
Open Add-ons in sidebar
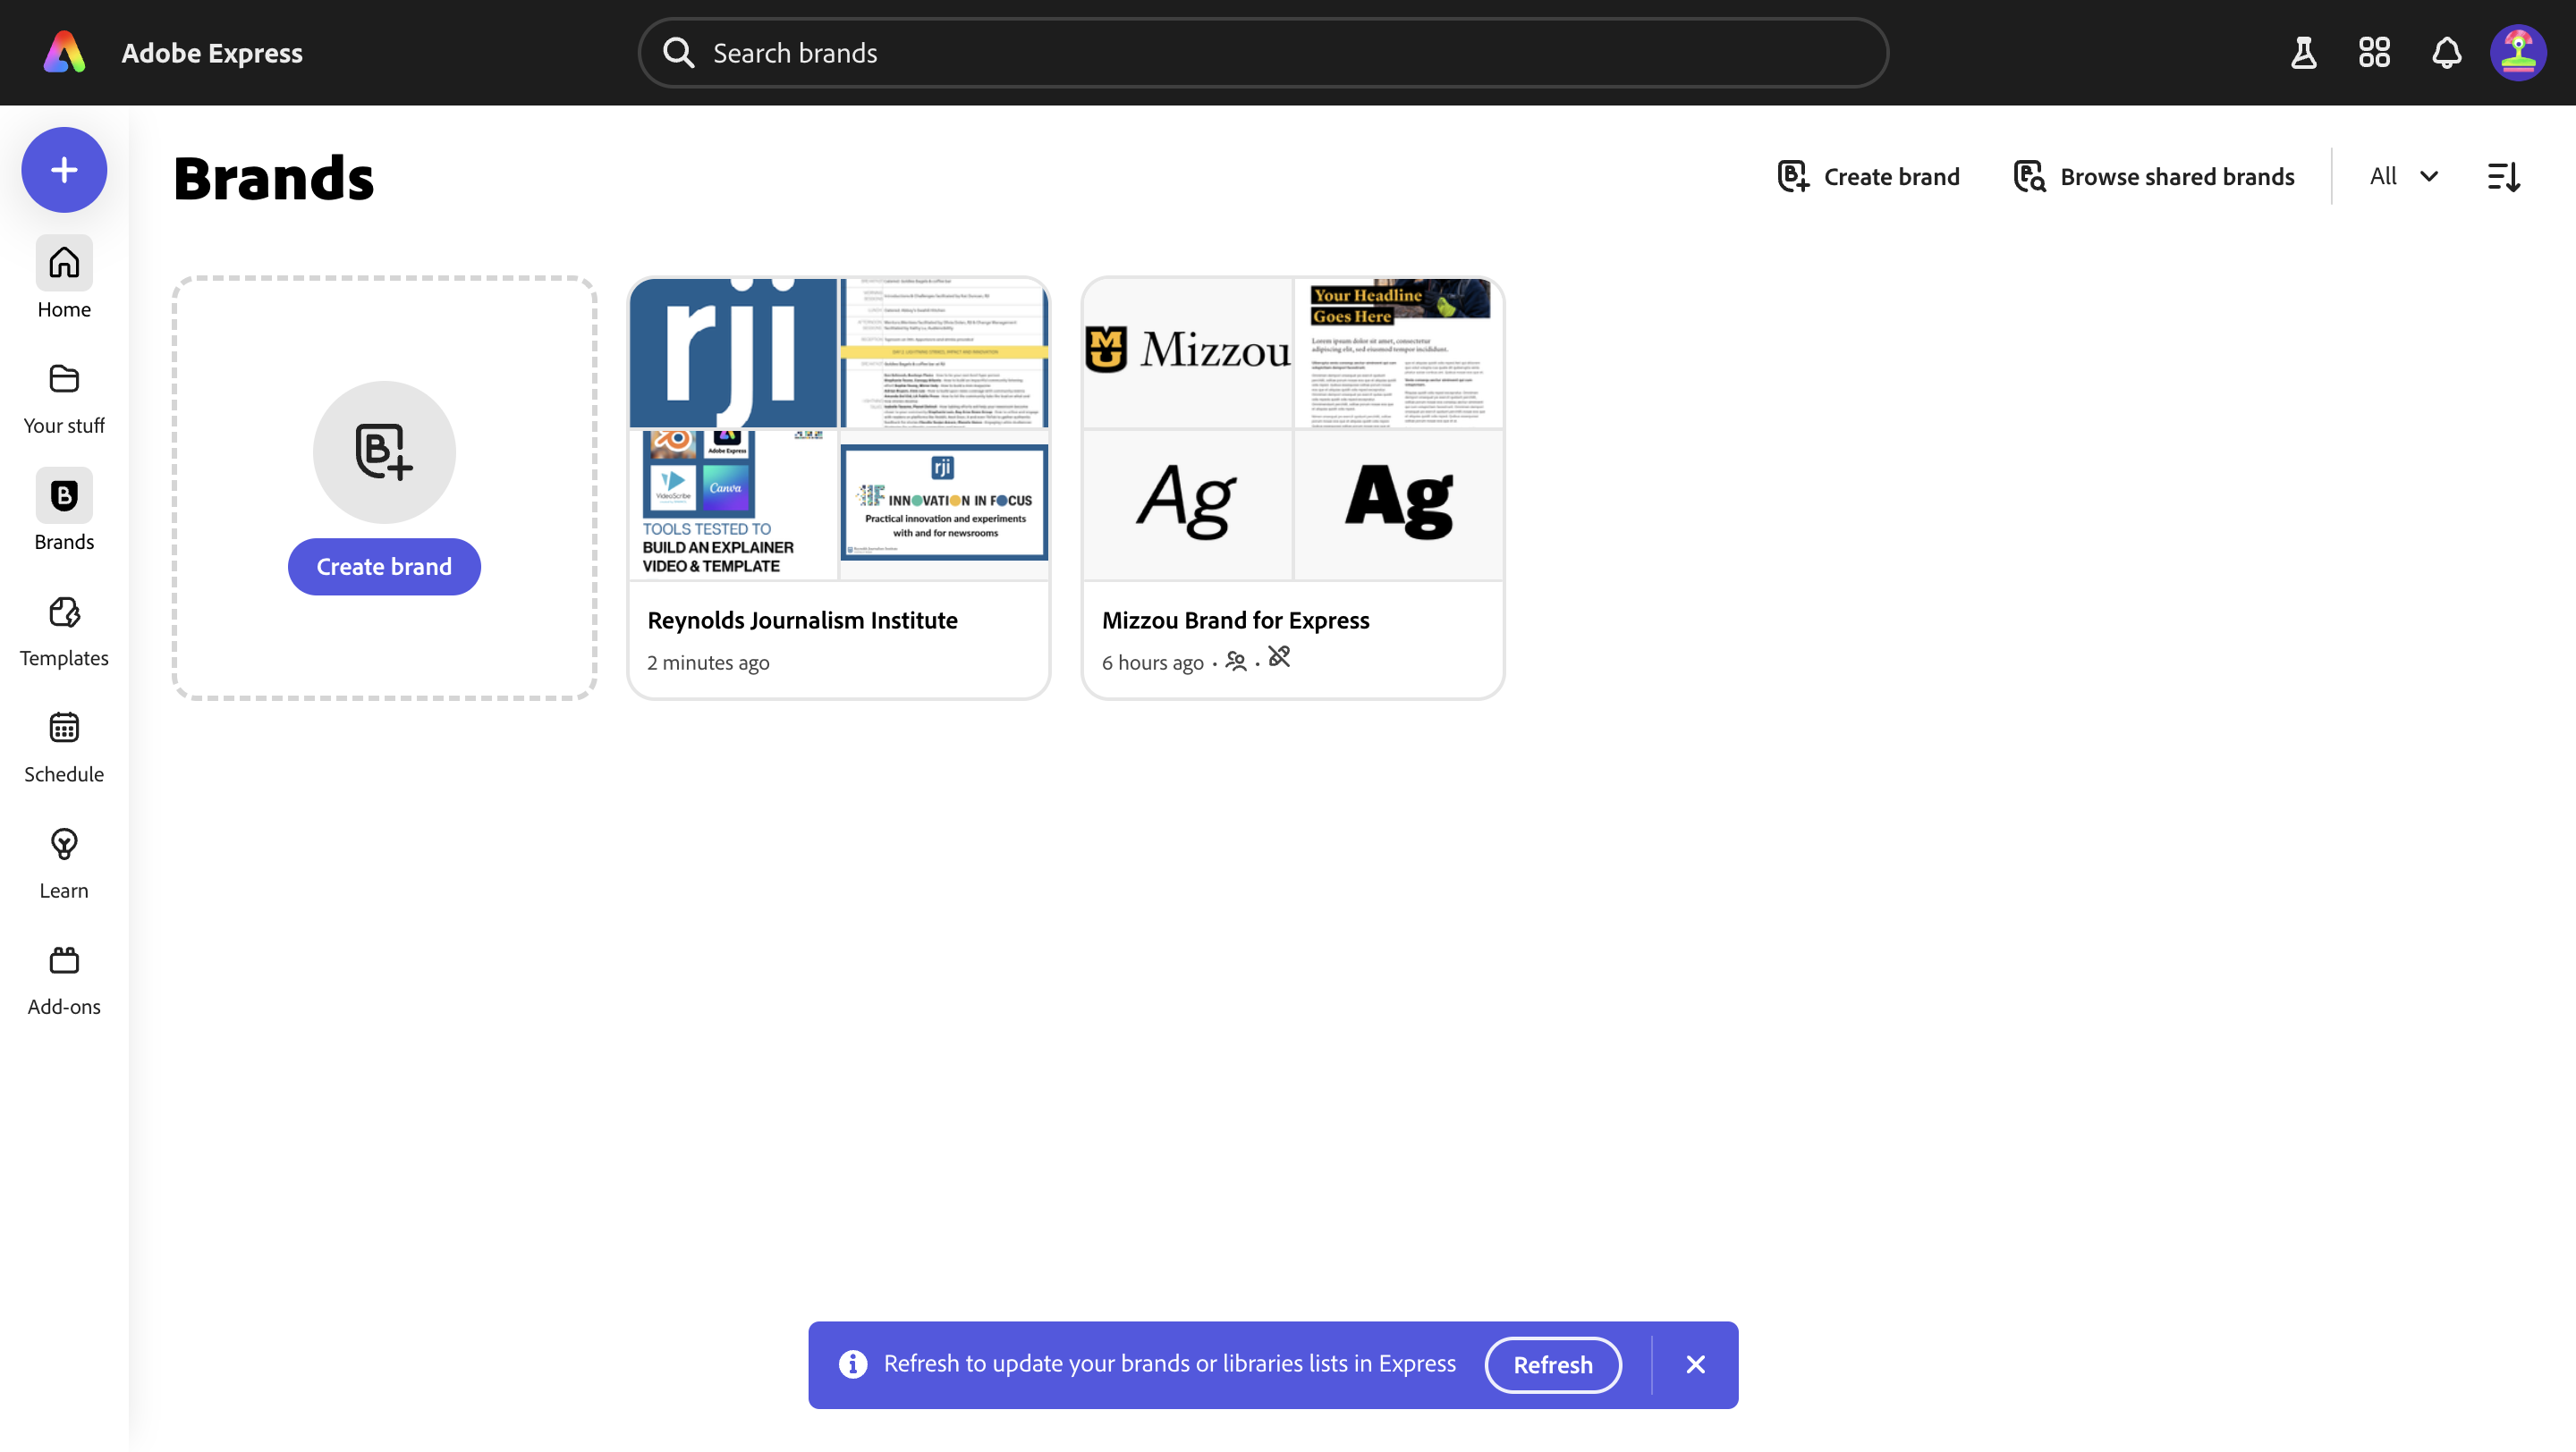[64, 978]
